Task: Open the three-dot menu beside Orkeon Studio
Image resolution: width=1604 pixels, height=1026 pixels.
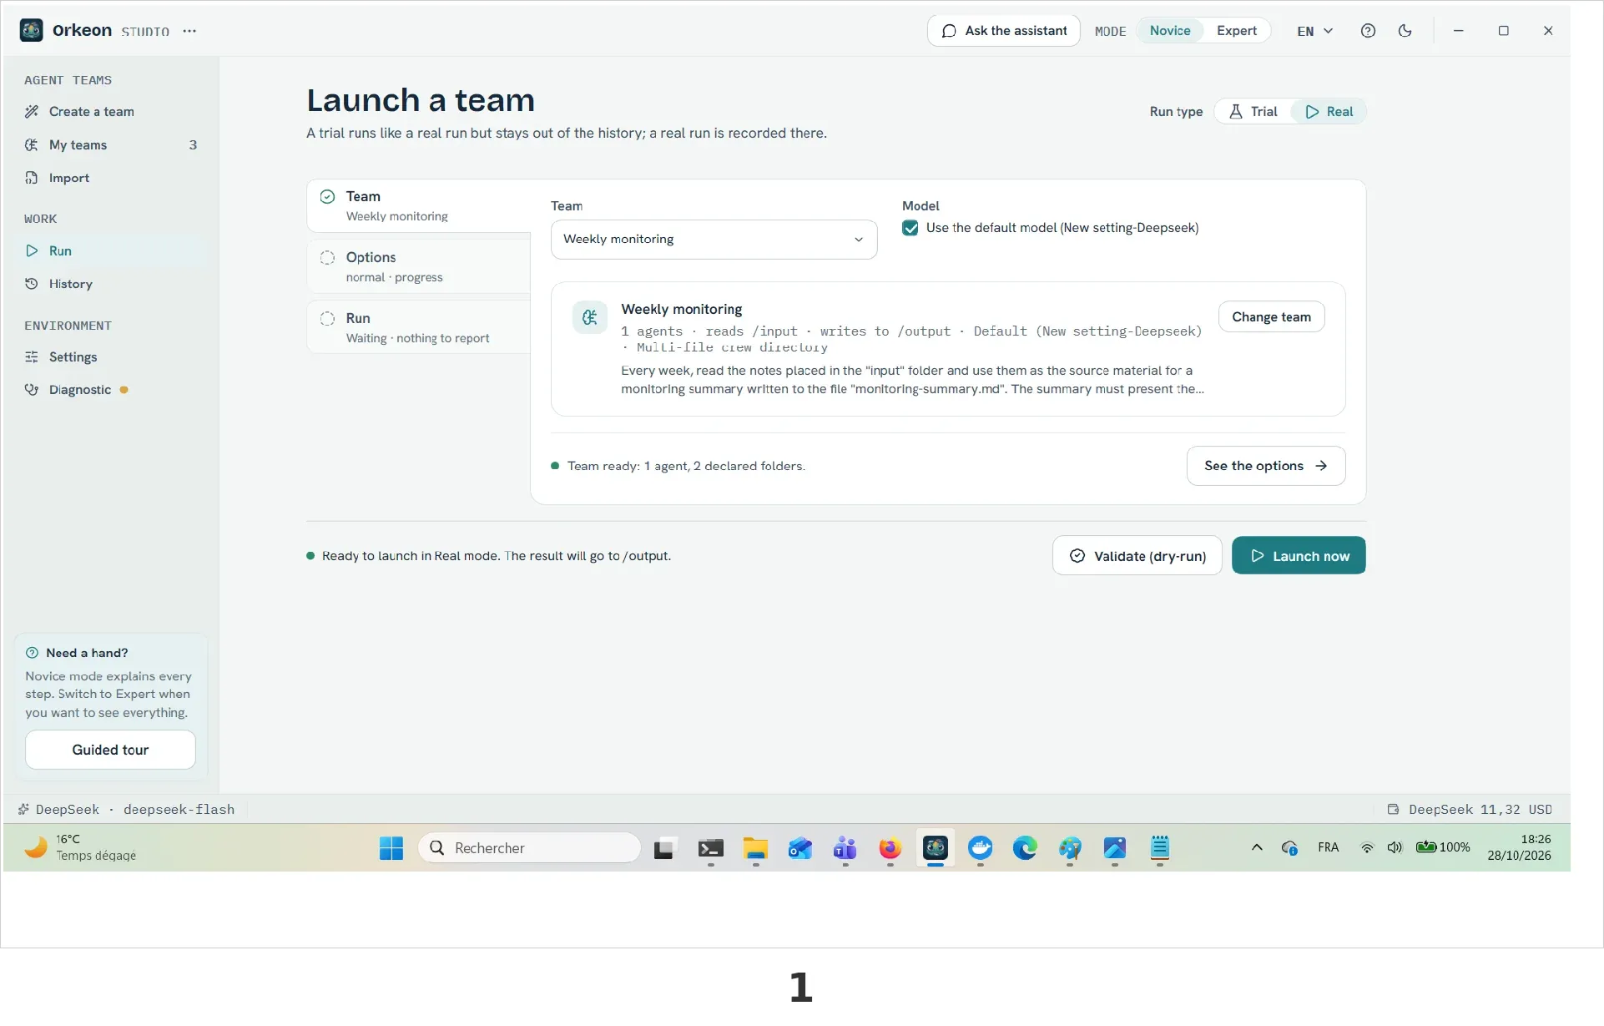Action: click(x=189, y=31)
